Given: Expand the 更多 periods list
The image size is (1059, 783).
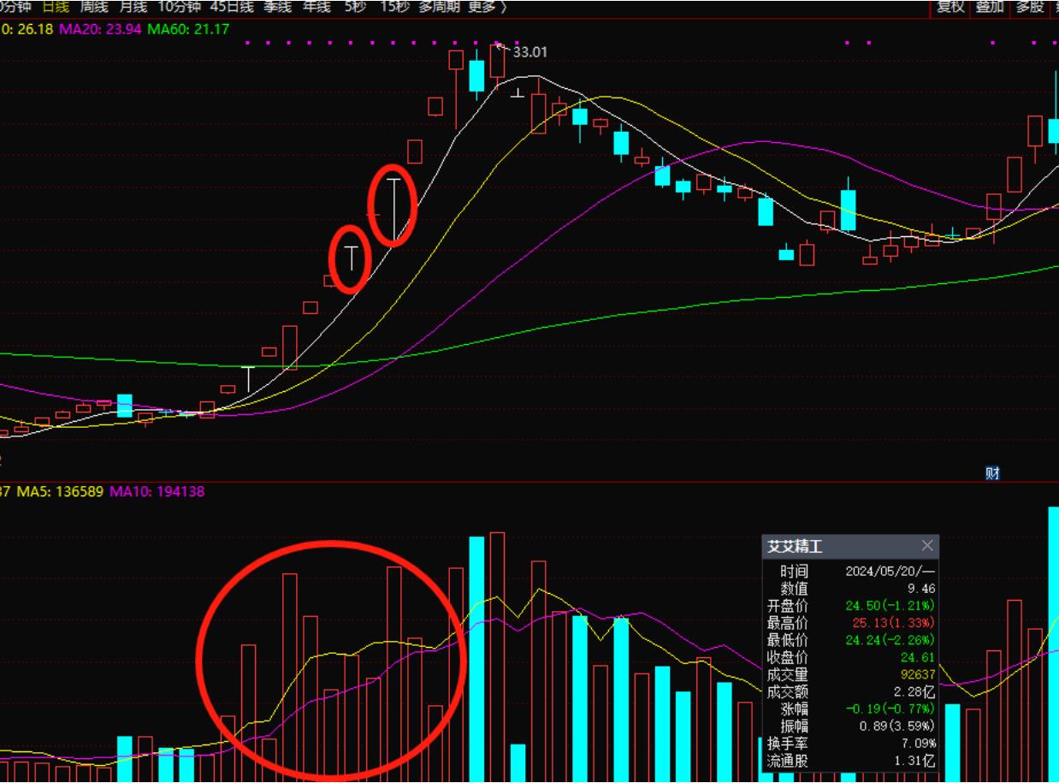Looking at the screenshot, I should (487, 7).
